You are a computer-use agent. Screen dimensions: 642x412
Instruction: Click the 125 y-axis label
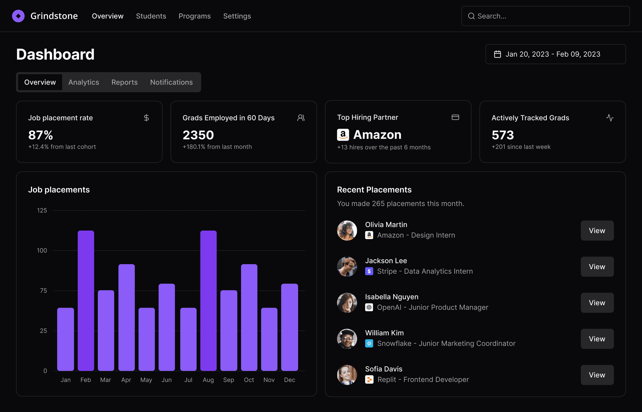42,211
